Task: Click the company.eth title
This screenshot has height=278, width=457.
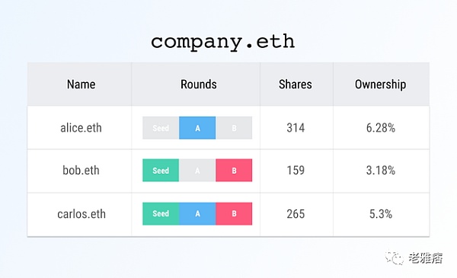Action: click(222, 42)
